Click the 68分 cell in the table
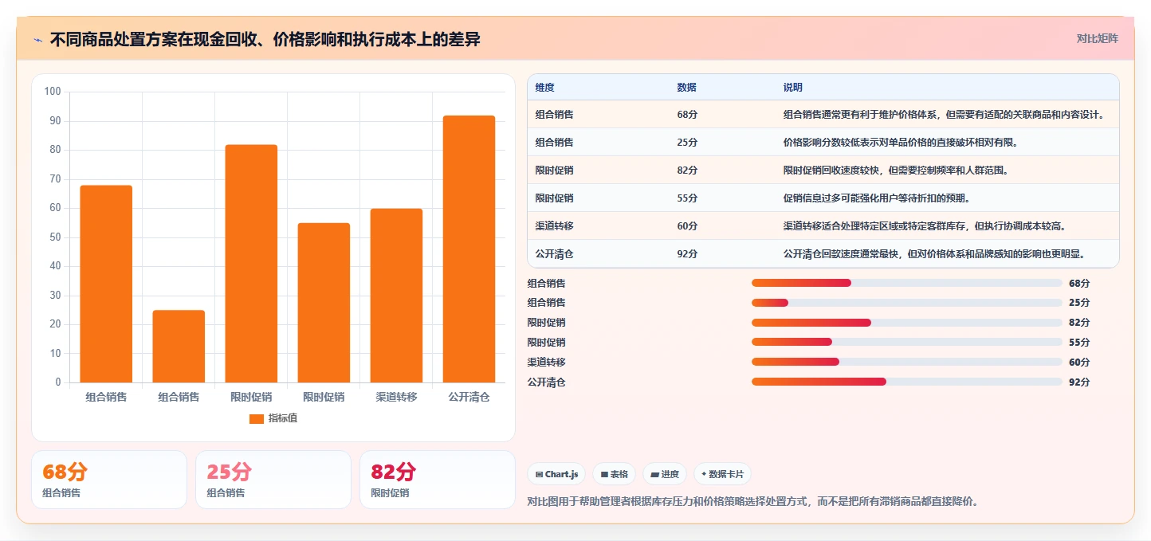The width and height of the screenshot is (1151, 541). 687,115
